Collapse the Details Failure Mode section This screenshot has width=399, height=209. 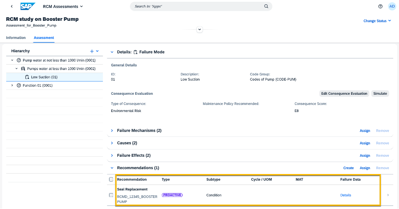tap(112, 52)
